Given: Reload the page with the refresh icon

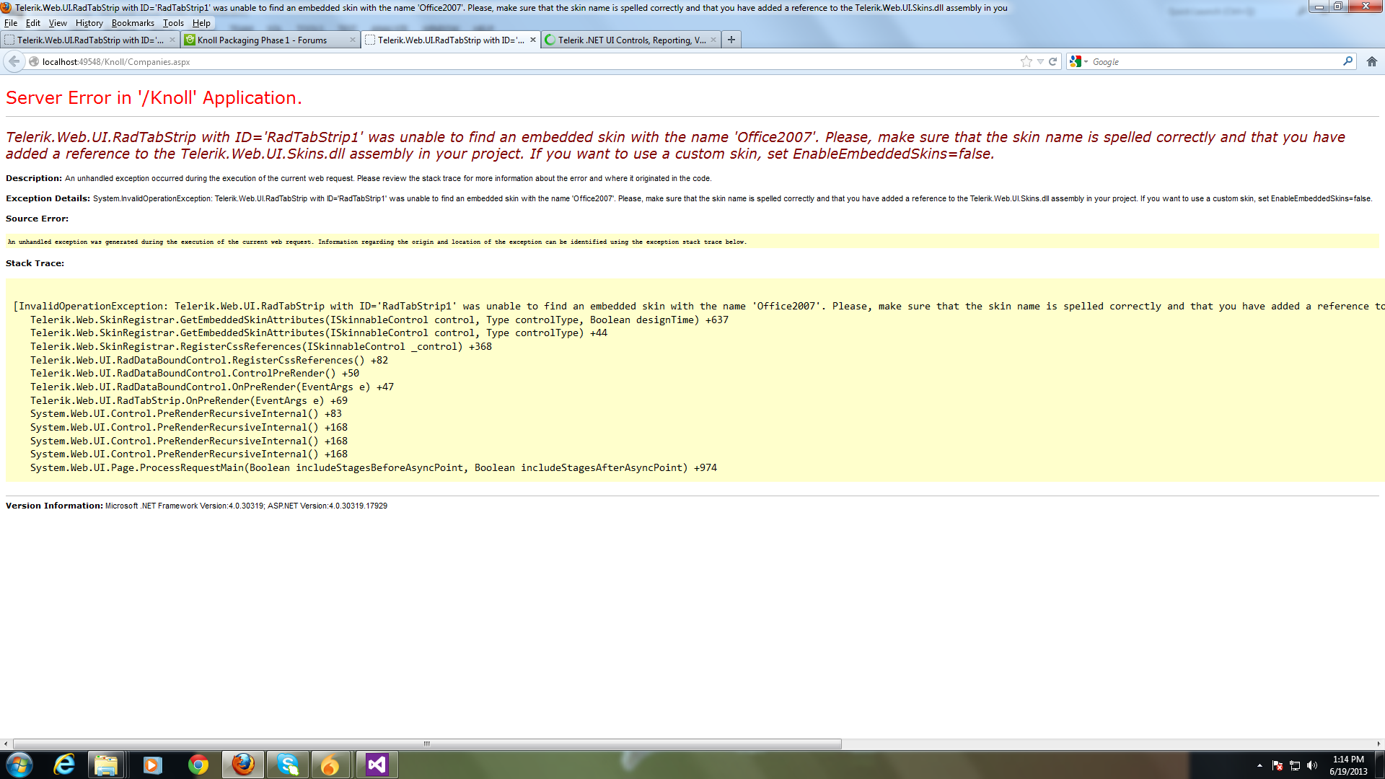Looking at the screenshot, I should click(x=1052, y=61).
